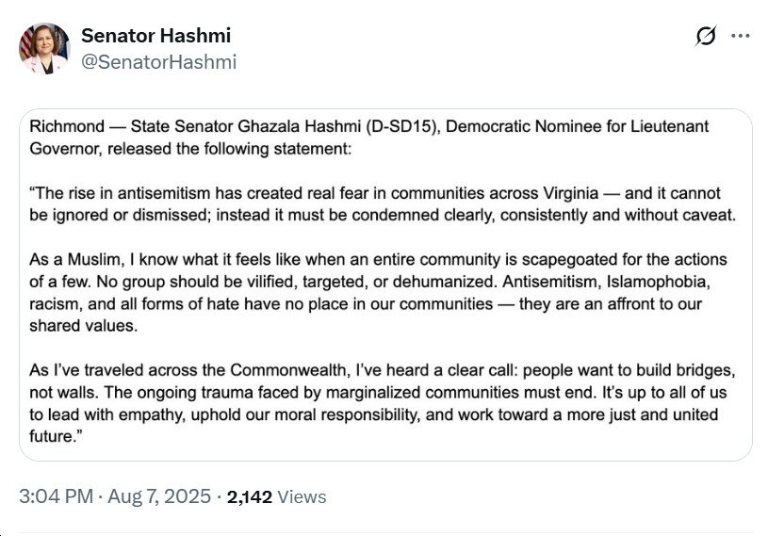The width and height of the screenshot is (768, 536).
Task: Click the closing word 'future.' in the statement
Action: click(x=56, y=436)
